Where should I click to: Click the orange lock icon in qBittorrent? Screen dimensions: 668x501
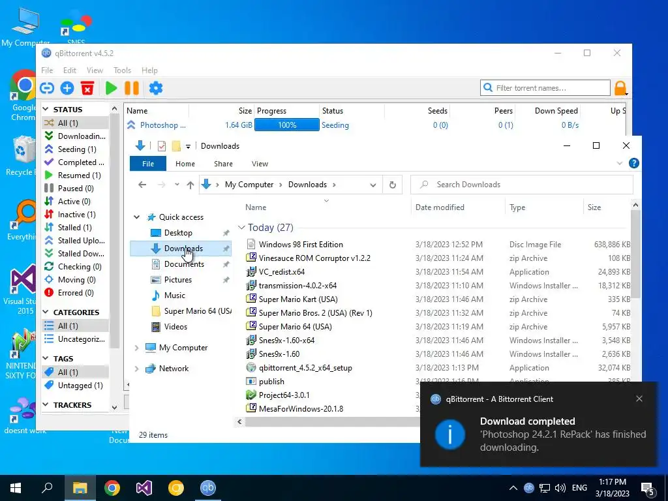pyautogui.click(x=620, y=88)
